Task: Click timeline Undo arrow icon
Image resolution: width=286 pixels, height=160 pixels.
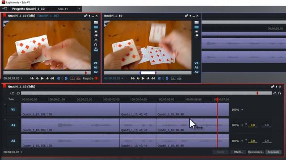Action: 275,93
